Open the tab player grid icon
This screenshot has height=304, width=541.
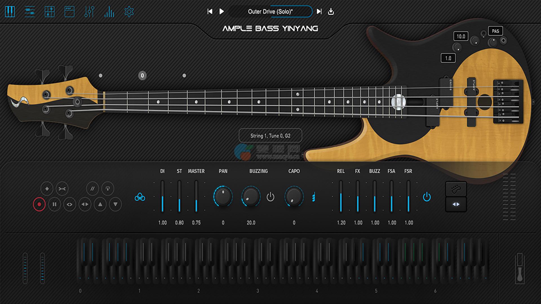(x=50, y=12)
